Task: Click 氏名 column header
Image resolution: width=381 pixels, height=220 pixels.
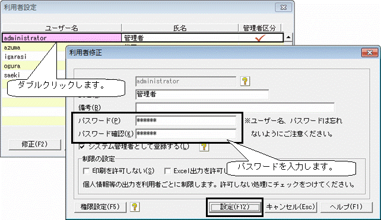Action: pos(180,28)
